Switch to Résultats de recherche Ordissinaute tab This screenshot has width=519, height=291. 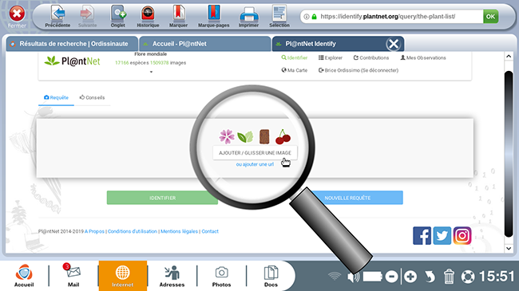tap(72, 44)
